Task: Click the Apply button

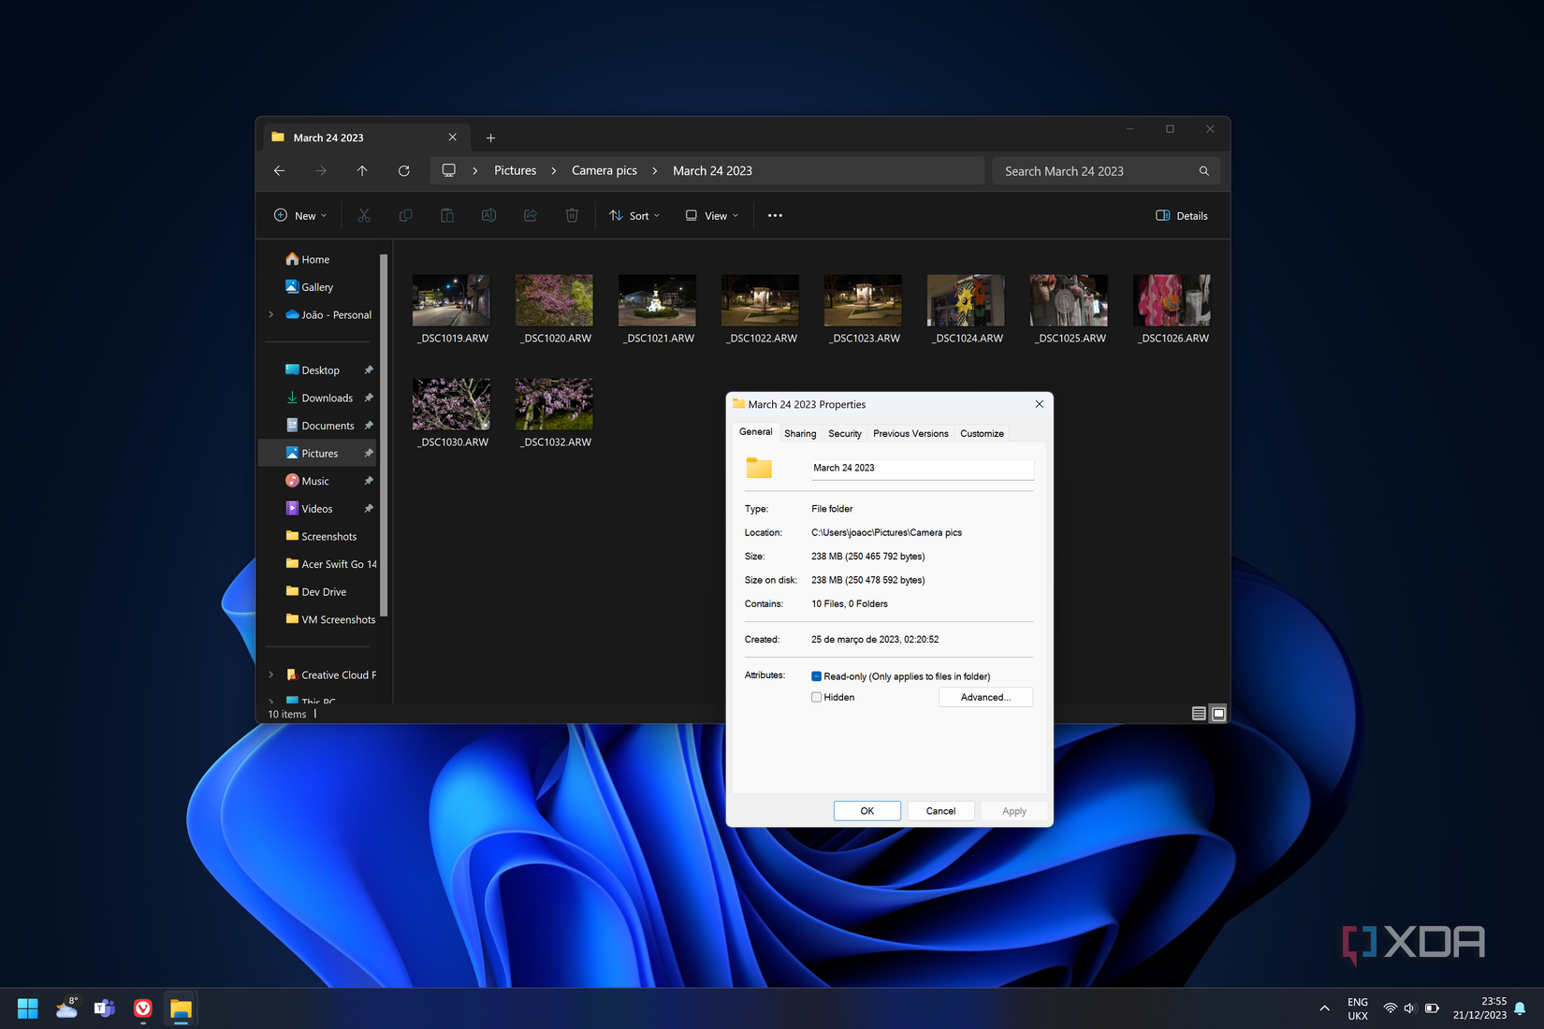Action: click(x=1013, y=810)
